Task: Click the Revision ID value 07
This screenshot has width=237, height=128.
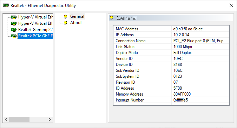Action: pyautogui.click(x=176, y=82)
